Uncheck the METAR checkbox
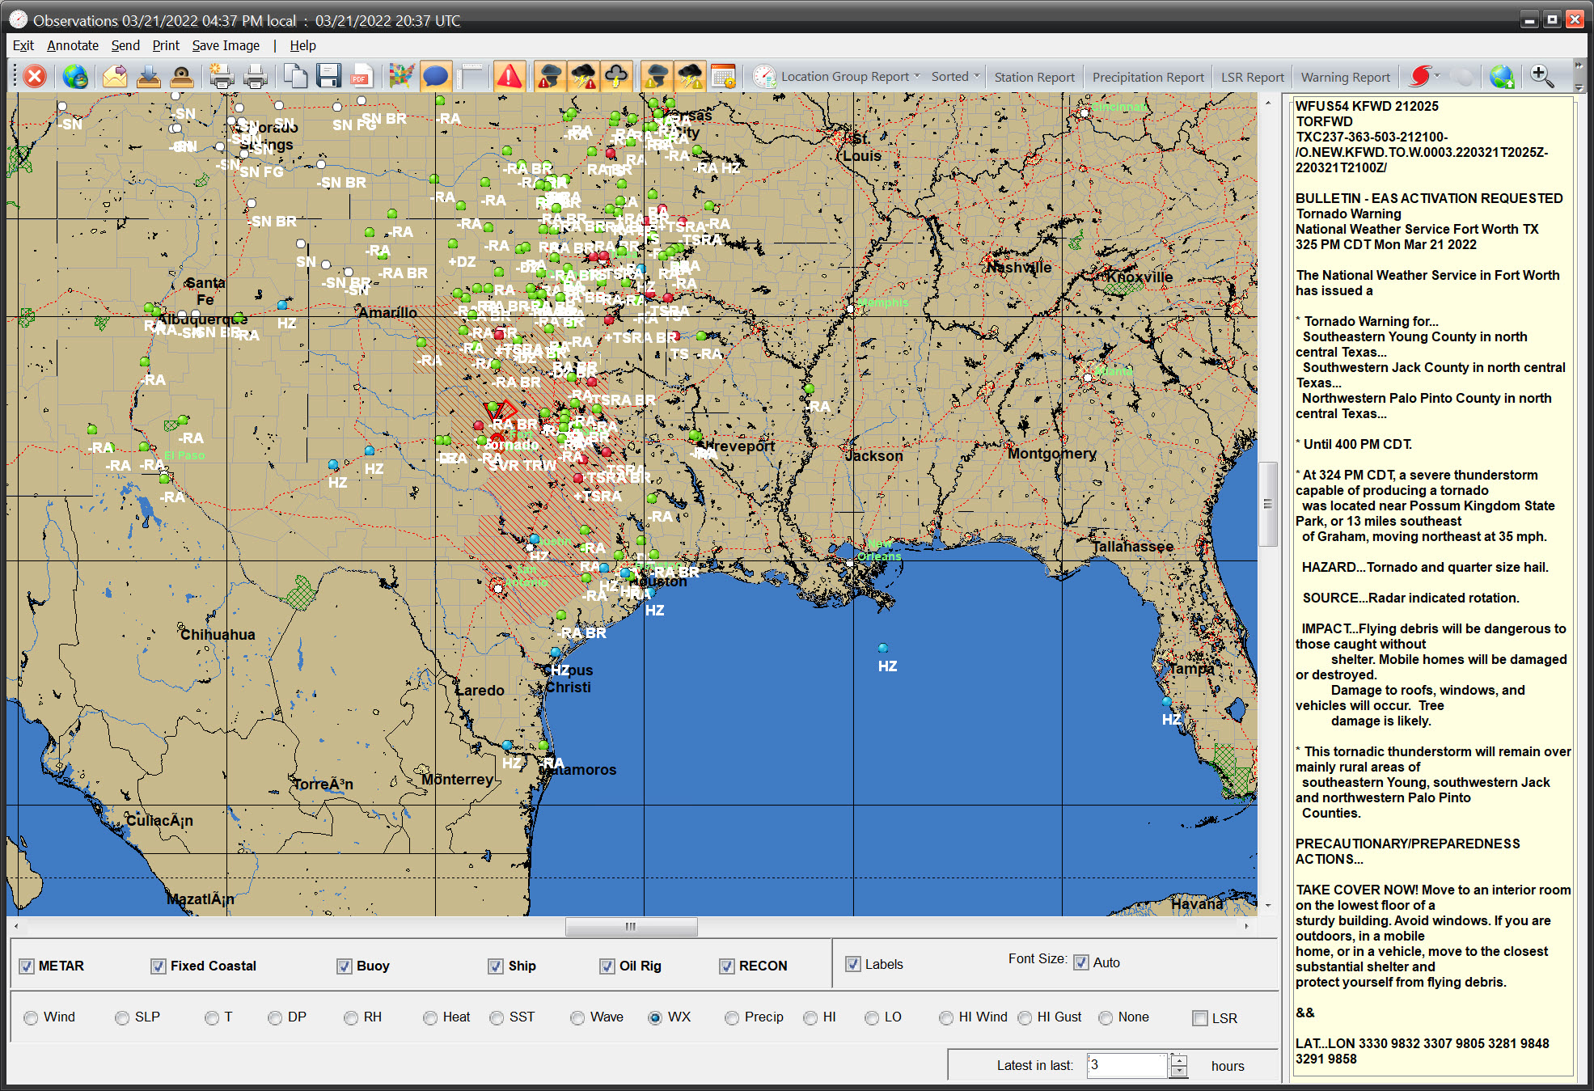Viewport: 1594px width, 1091px height. pos(27,966)
